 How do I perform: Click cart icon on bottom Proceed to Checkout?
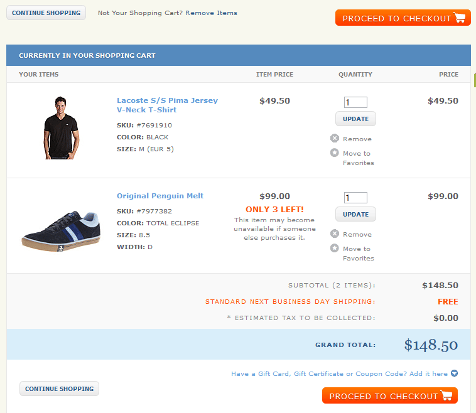[446, 395]
